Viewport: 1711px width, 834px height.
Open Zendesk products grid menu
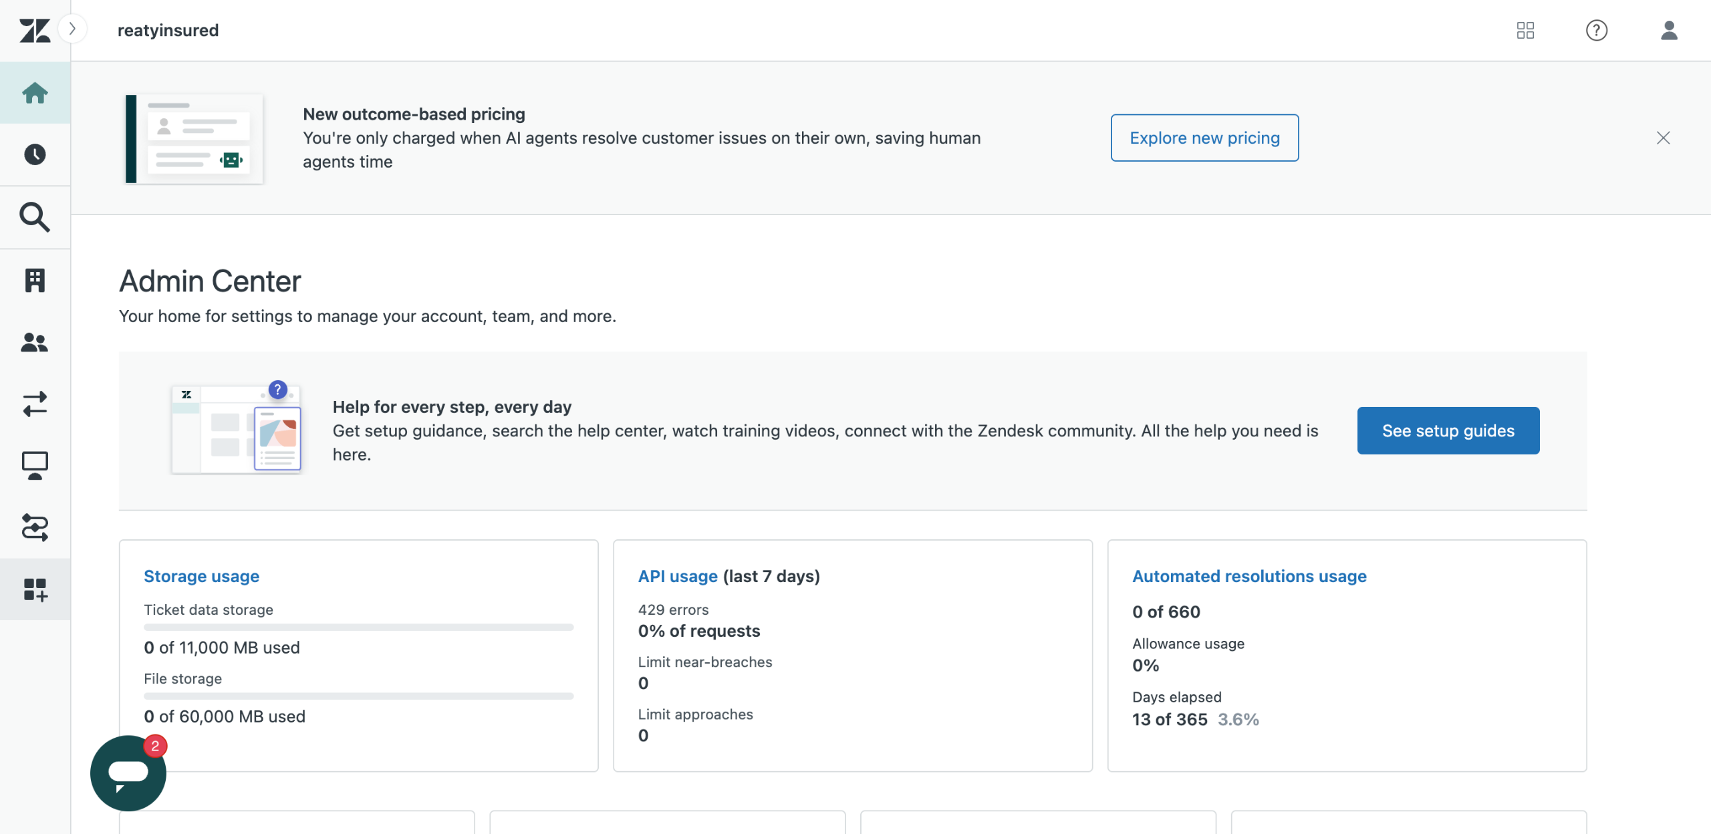(x=1525, y=30)
